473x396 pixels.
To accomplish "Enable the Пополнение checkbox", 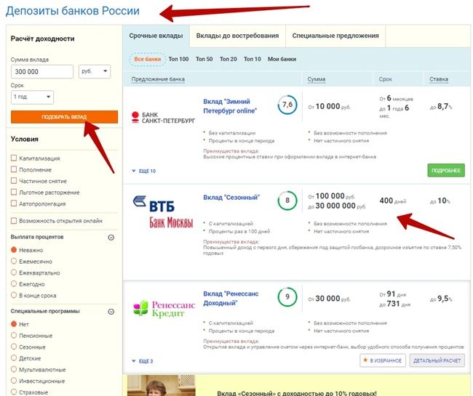I will tap(14, 169).
